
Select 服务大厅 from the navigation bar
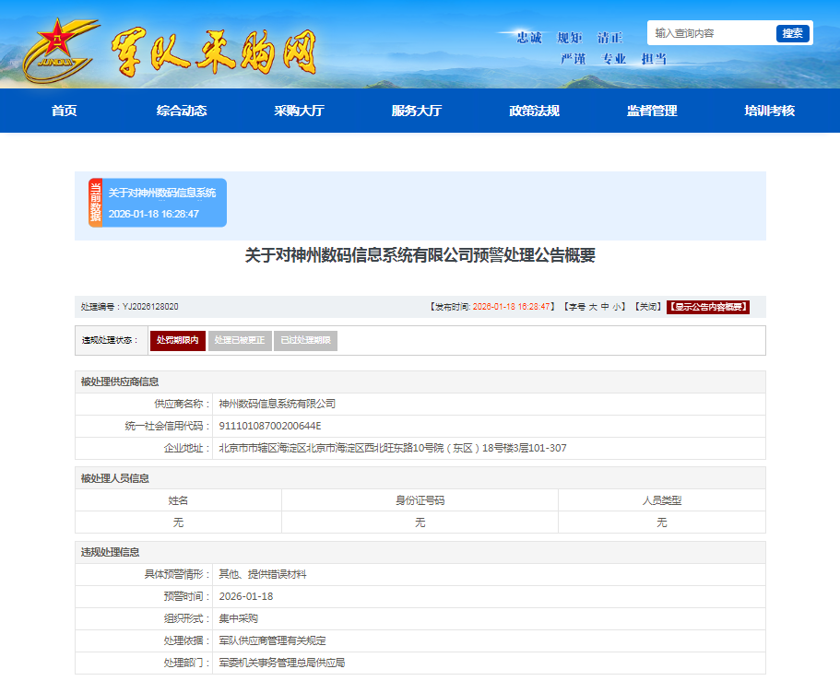pos(417,111)
